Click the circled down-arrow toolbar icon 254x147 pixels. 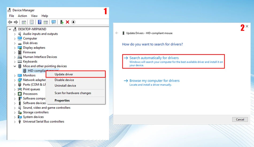click(73, 22)
